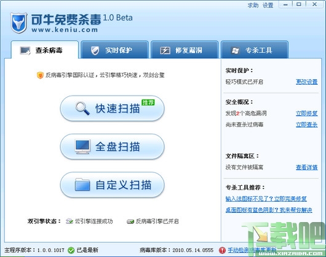Screen dimensions: 326x257
Task: Click 云引擎连接成功 status text
Action: 93,221
